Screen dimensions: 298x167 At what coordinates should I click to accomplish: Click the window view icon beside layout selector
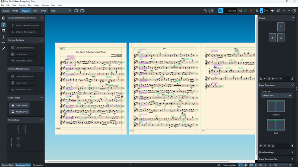[x=82, y=11]
